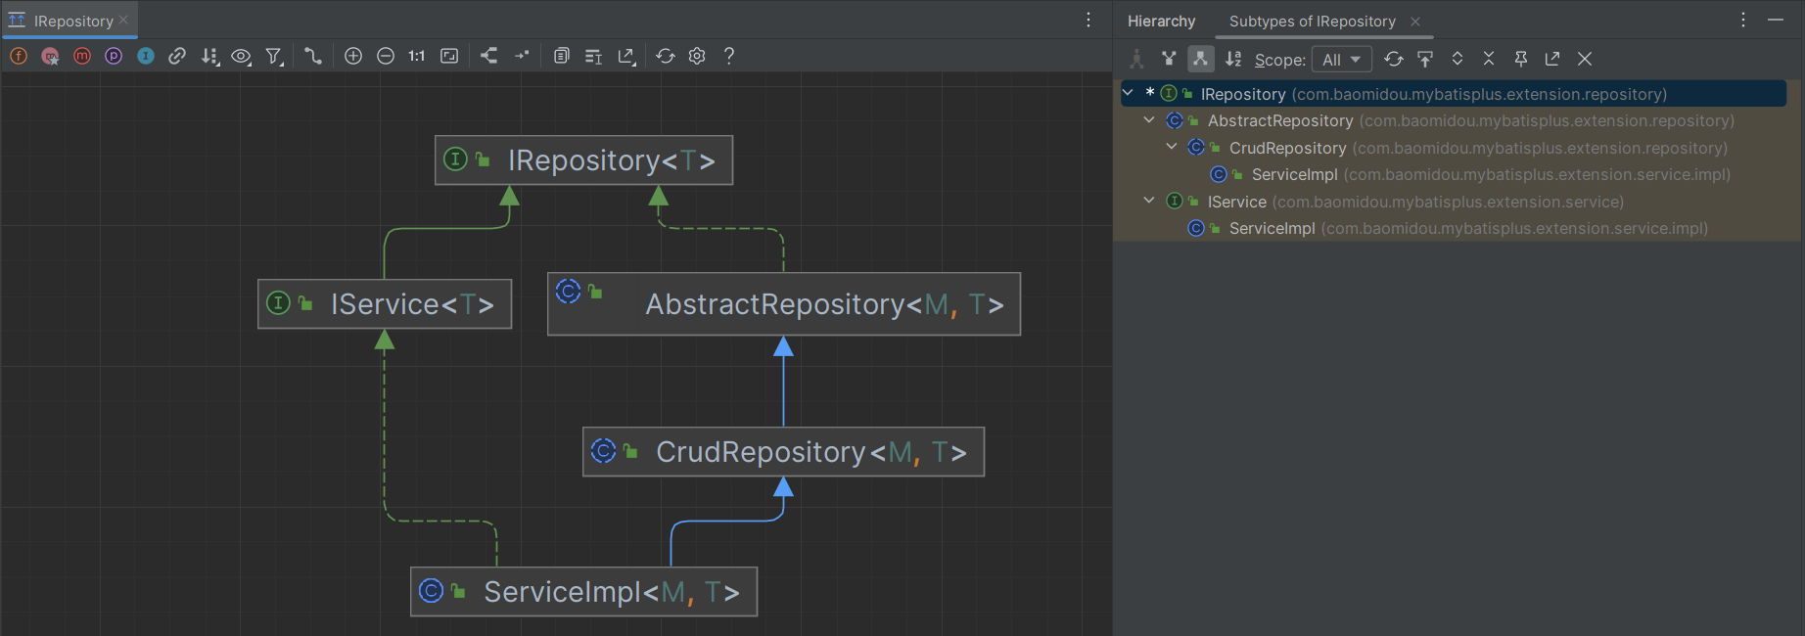Click the edge creation mode icon

(312, 56)
